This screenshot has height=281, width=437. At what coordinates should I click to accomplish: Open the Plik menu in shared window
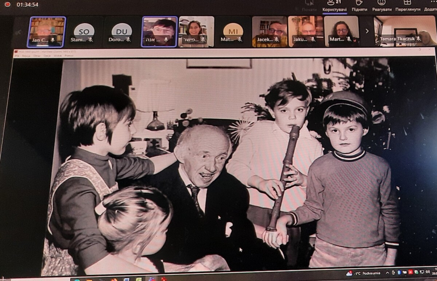click(x=17, y=56)
